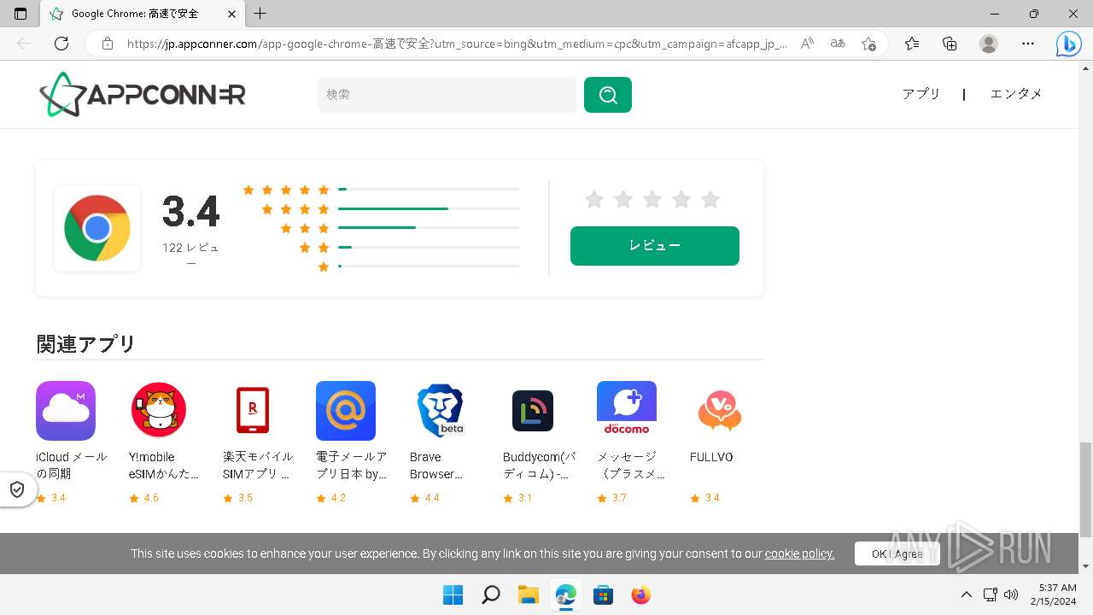Screen dimensions: 1093x615
Task: Open Microsoft Store from the taskbar
Action: (603, 594)
